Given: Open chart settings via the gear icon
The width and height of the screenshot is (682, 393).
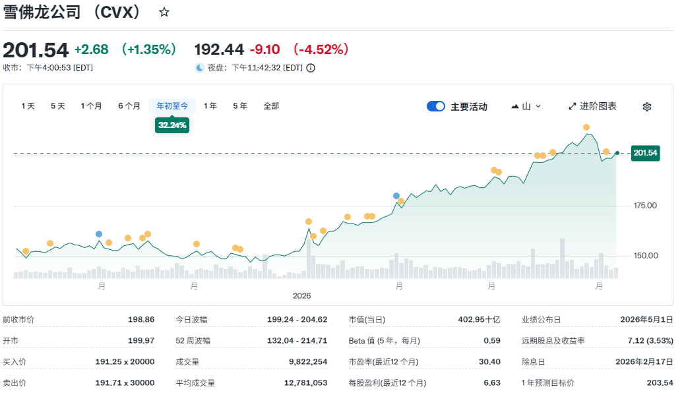Looking at the screenshot, I should click(646, 106).
